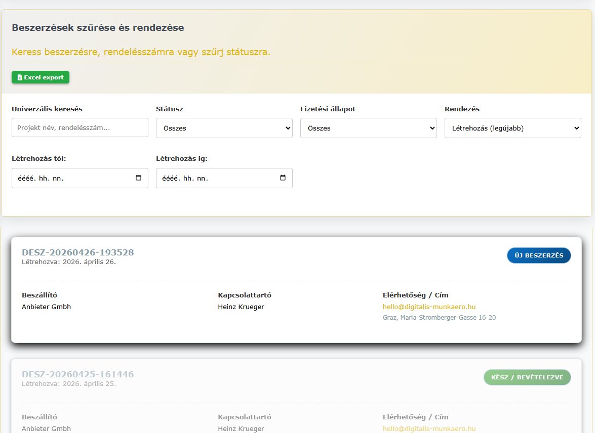Click the Graz address in first card

pyautogui.click(x=439, y=318)
